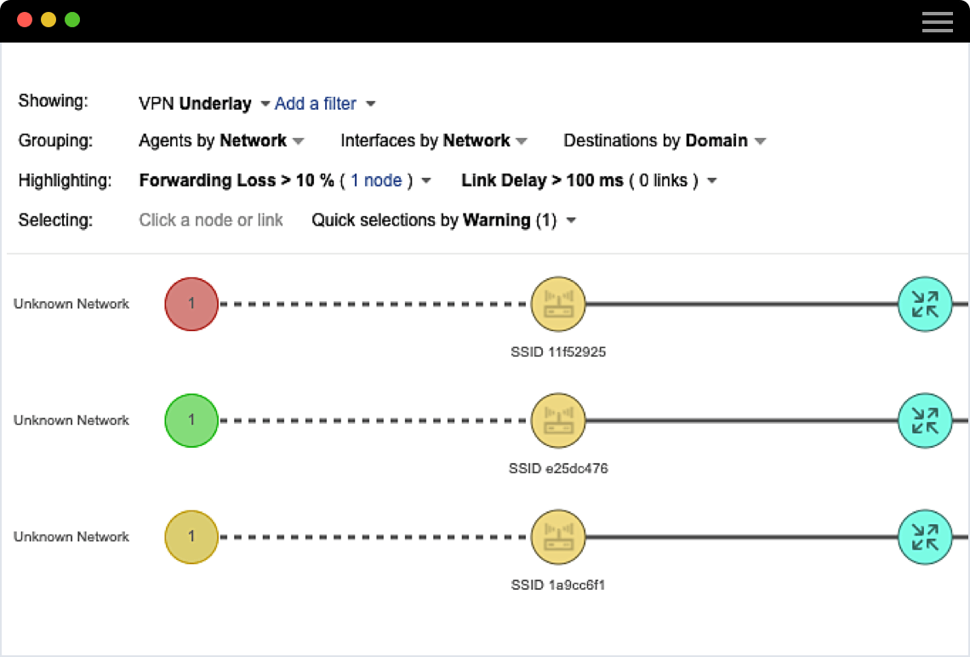Click the dashed link to SSID 11f52925
This screenshot has height=657, width=970.
point(374,304)
